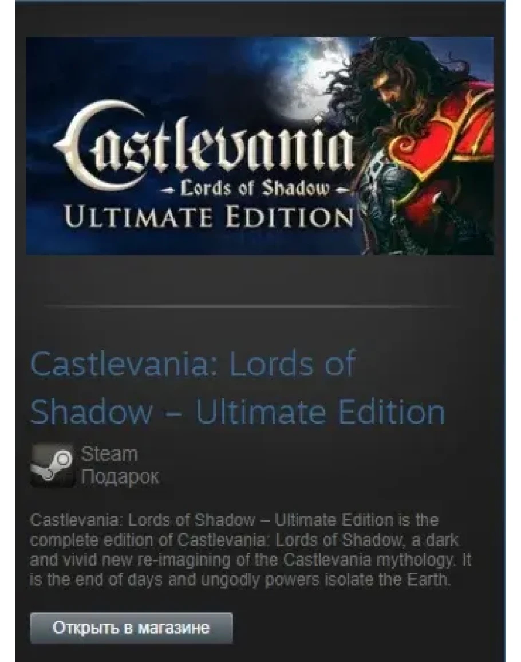Screen dimensions: 521x662
Task: Click the 'Подарок' gift label
Action: click(120, 477)
